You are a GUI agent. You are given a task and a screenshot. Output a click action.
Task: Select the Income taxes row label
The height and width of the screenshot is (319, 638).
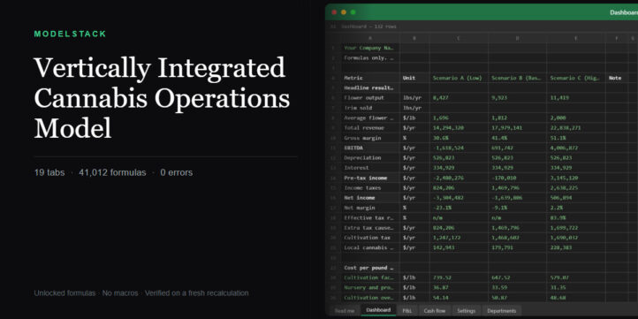(370, 187)
